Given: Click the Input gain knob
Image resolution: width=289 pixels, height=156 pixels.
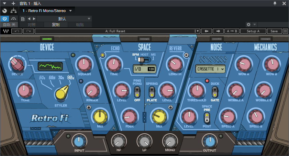Looking at the screenshot, I should tap(79, 142).
